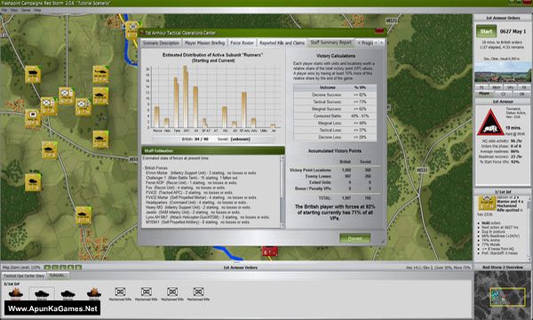The image size is (533, 320).
Task: Click the Staff Estimates scroll-down arrow
Action: [x=282, y=225]
